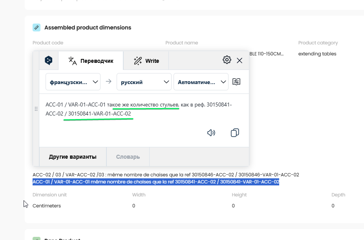Click the 0 value under Width
364x240 pixels.
[x=134, y=205]
